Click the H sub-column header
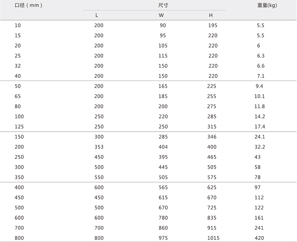 (x=211, y=15)
